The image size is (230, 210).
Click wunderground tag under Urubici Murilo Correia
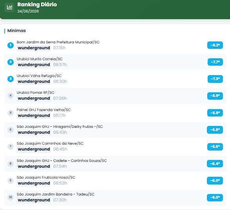tap(34, 65)
